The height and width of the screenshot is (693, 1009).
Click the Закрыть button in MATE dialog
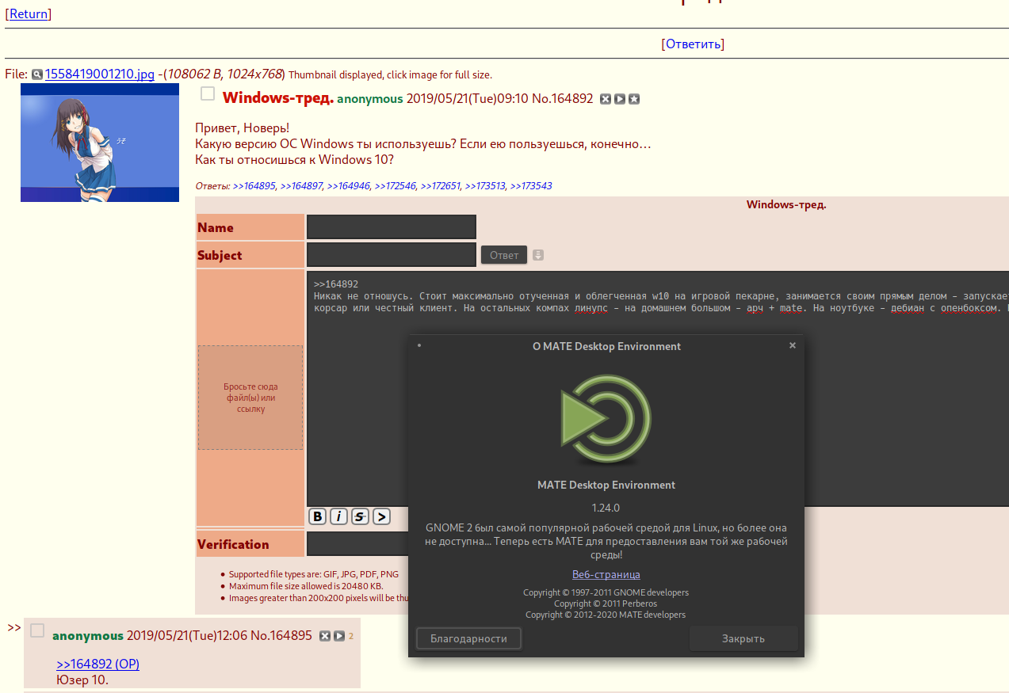743,638
